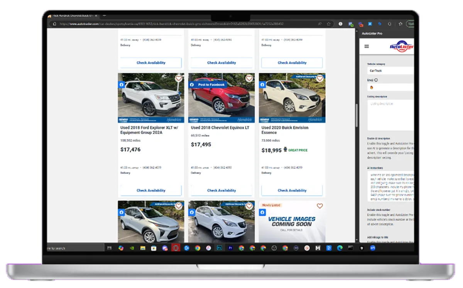Image resolution: width=463 pixels, height=288 pixels.
Task: Click inside the Emoji field
Action: 390,87
